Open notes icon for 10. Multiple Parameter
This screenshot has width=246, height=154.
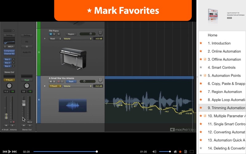pyautogui.click(x=205, y=116)
